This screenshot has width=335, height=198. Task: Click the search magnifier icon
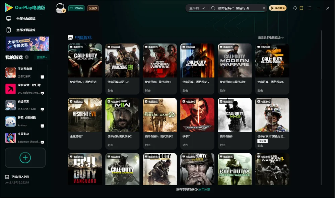click(x=213, y=8)
